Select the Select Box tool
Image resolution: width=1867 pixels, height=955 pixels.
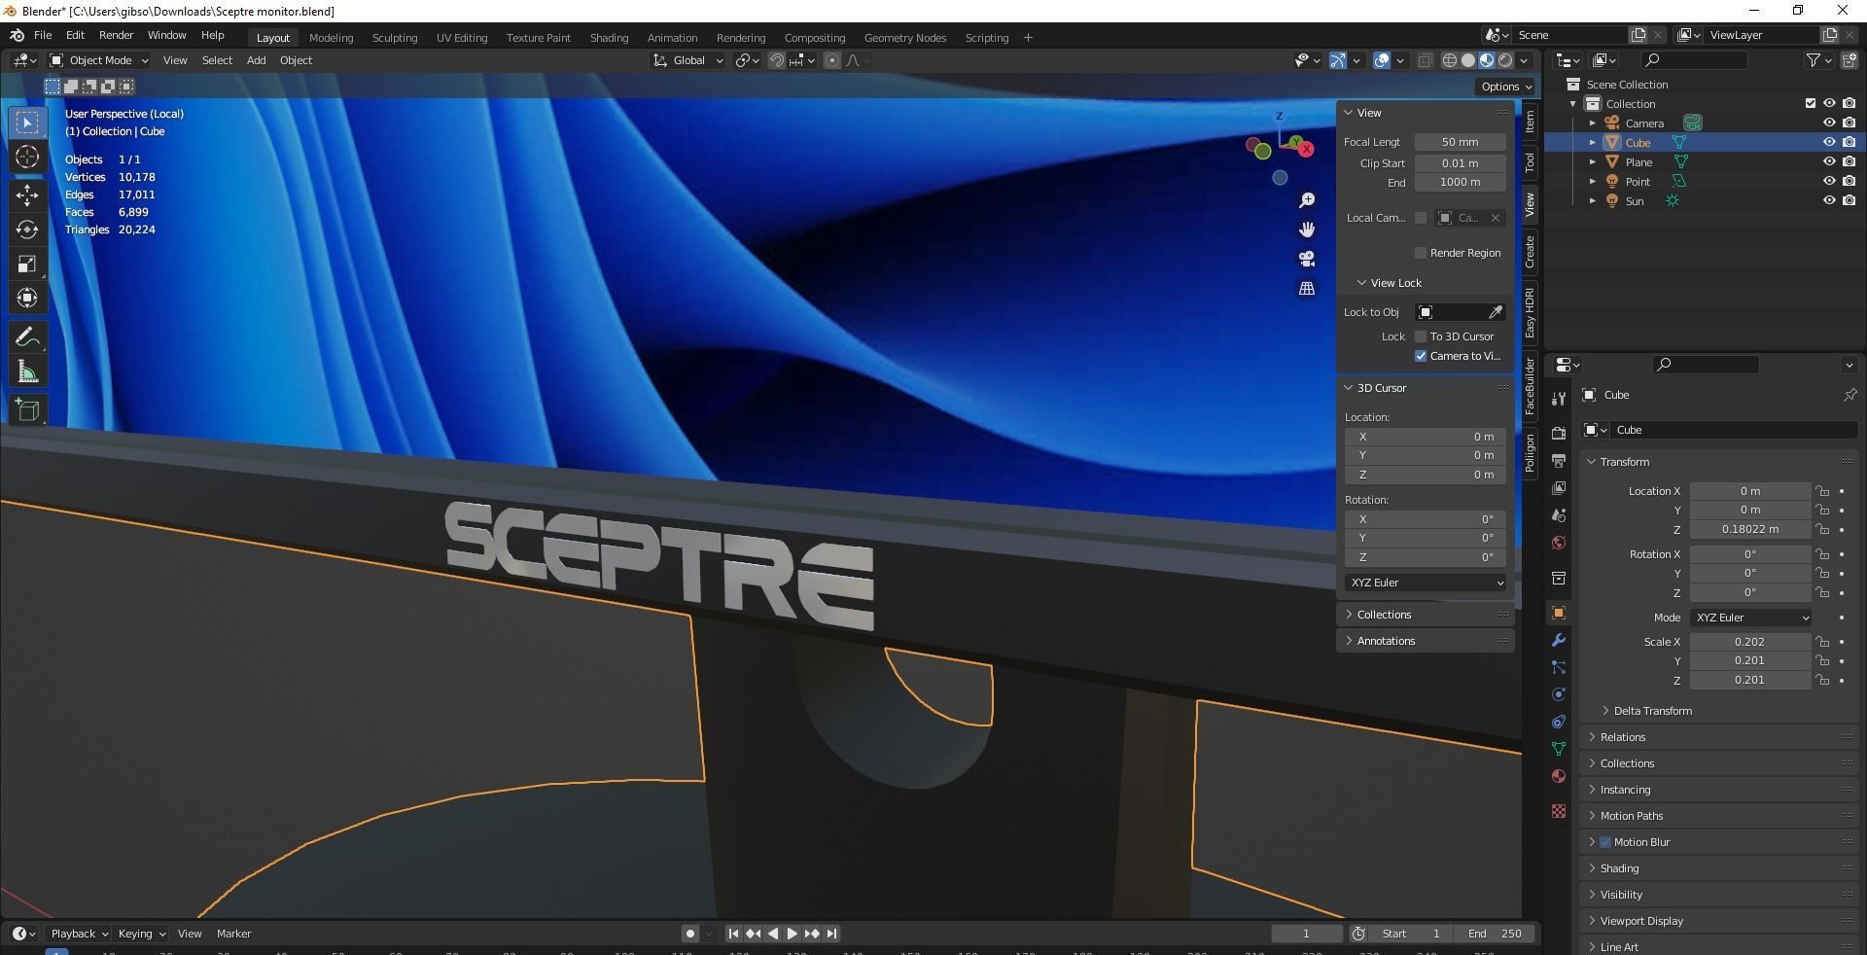(x=27, y=123)
